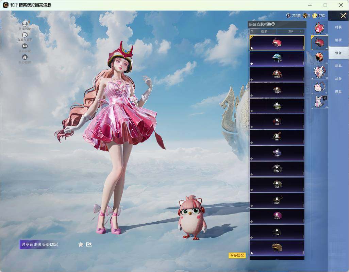Click the 搜索 search field
Image resolution: width=349 pixels, height=272 pixels.
click(263, 31)
